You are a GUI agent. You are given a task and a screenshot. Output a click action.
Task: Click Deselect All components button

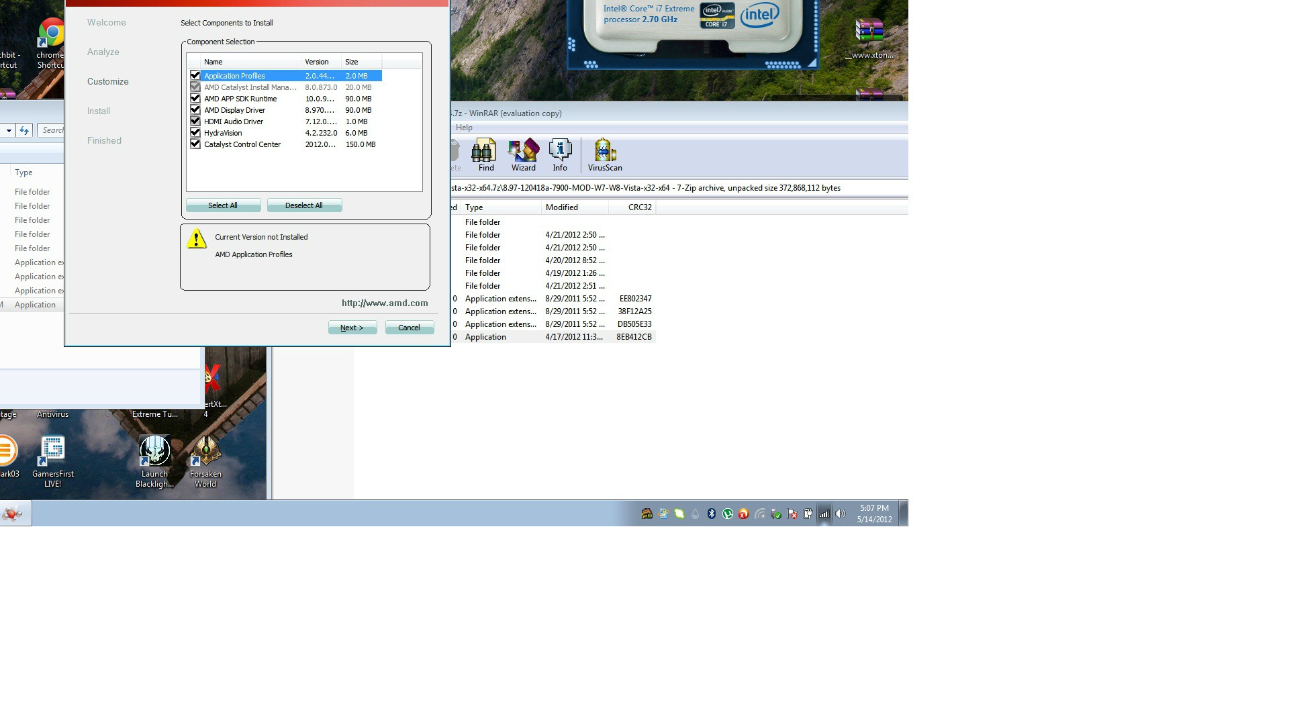tap(304, 205)
